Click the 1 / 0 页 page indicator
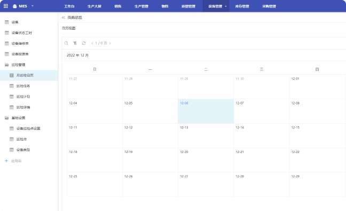Screen dimensions: 346x211 101,43
